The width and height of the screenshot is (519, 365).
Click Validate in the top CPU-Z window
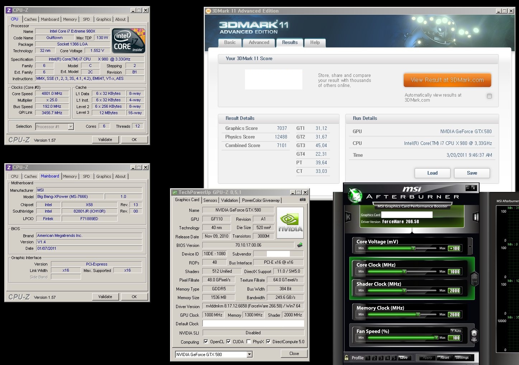(105, 140)
